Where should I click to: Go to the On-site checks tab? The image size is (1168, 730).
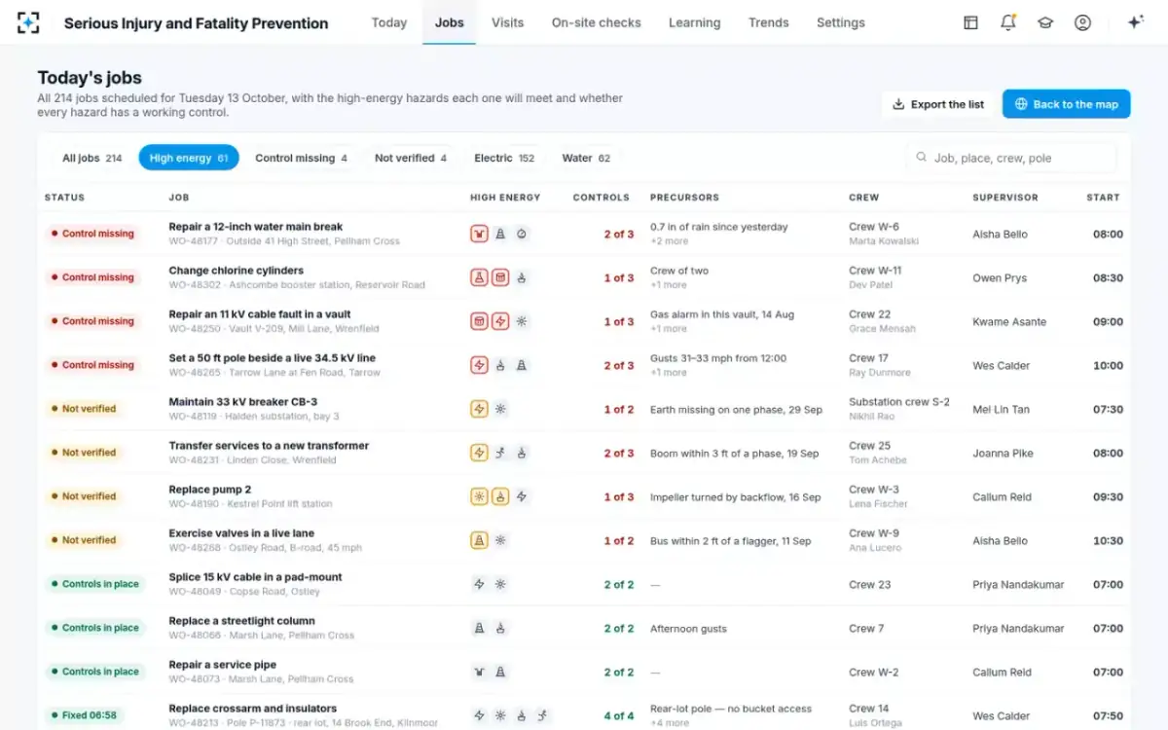point(596,22)
